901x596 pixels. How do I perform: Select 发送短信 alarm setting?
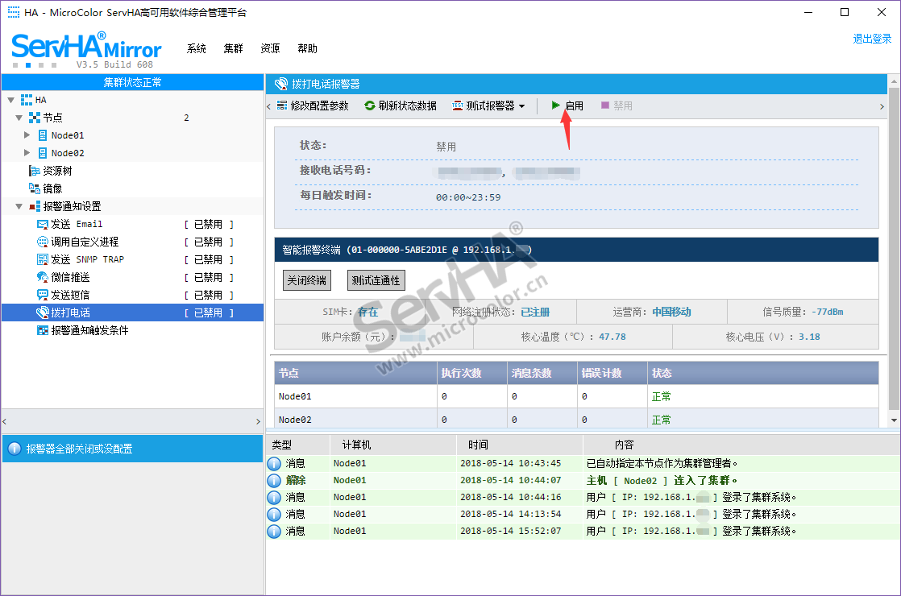70,295
